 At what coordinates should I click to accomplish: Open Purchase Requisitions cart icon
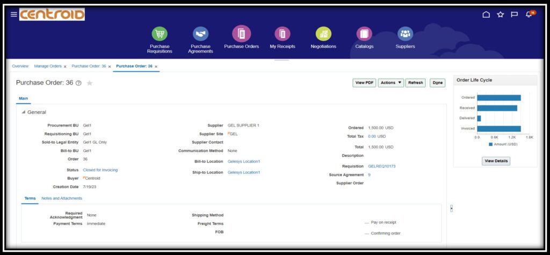tap(160, 34)
